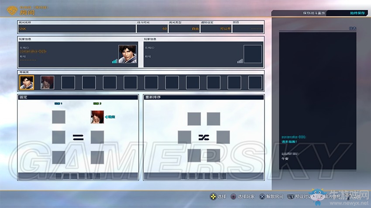
Task: Click the L1 icon for 预设对话
Action: pyautogui.click(x=291, y=196)
